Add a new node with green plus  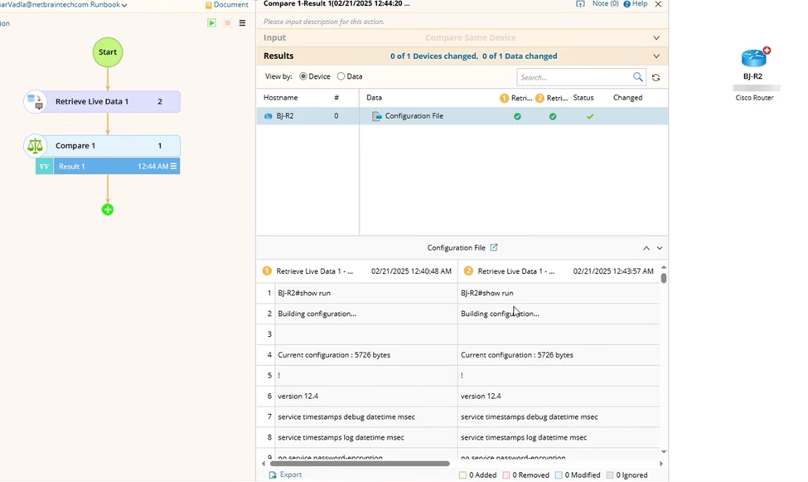[107, 210]
